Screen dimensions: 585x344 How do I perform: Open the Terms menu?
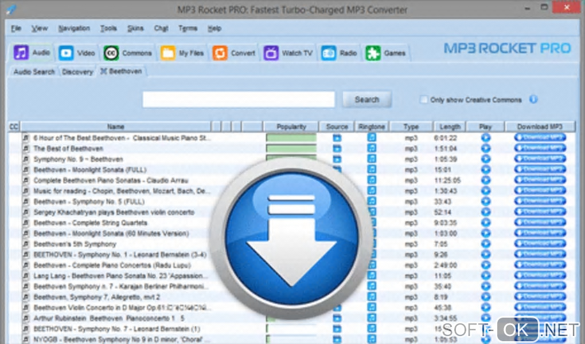coord(188,28)
